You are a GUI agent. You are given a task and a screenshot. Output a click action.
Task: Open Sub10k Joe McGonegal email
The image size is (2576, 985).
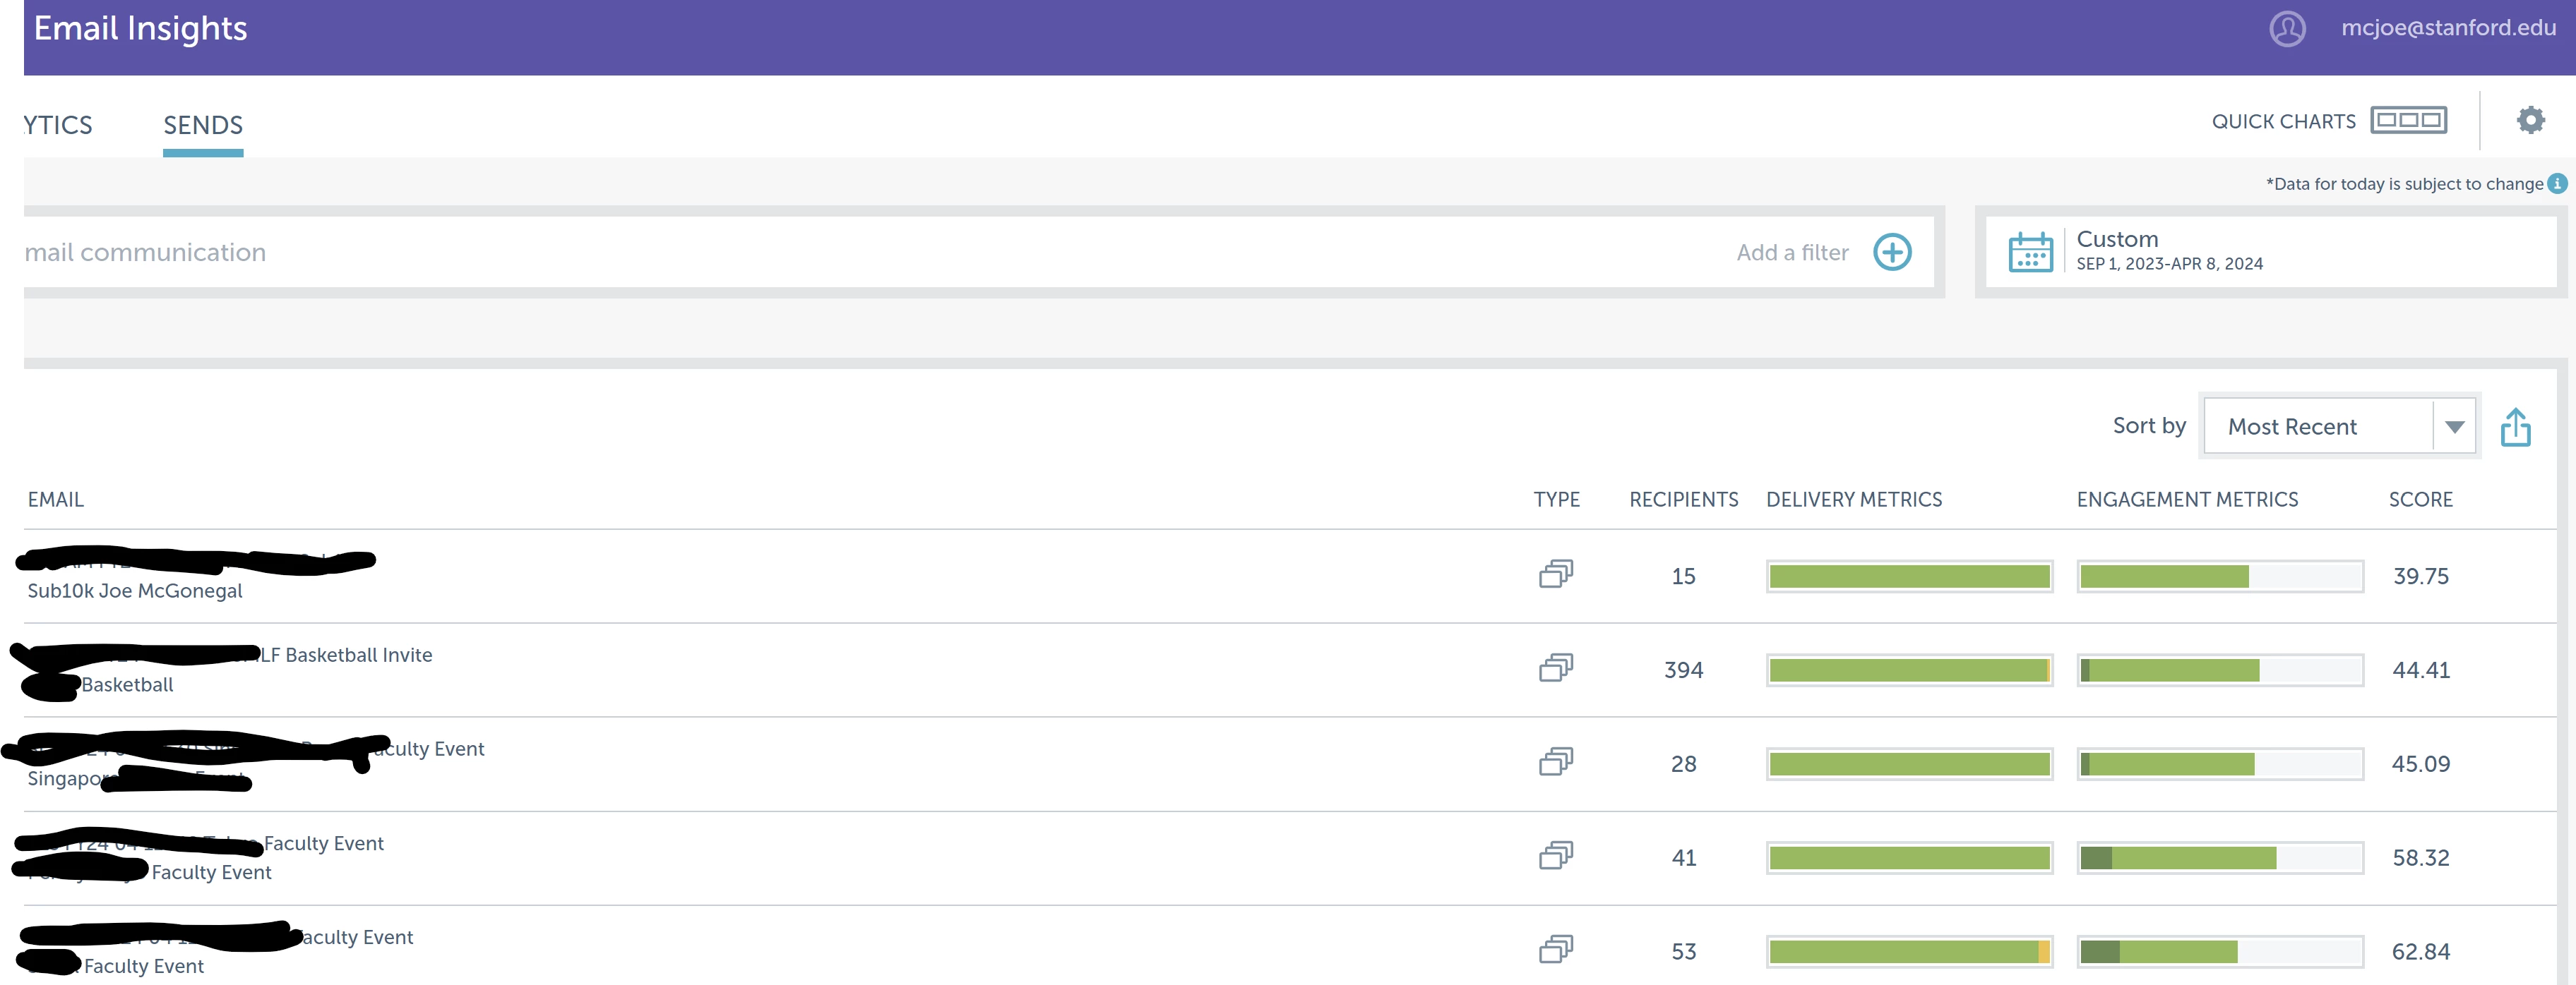[x=135, y=591]
